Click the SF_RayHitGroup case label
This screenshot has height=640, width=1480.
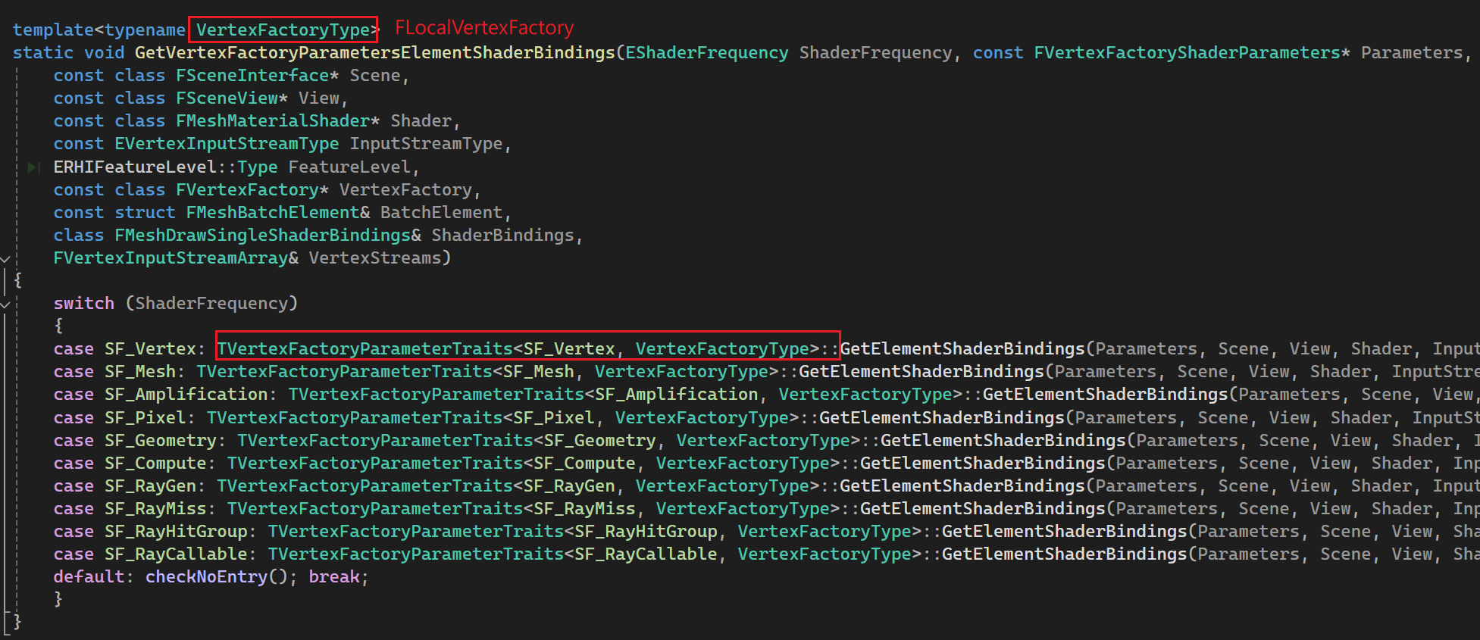[x=176, y=532]
